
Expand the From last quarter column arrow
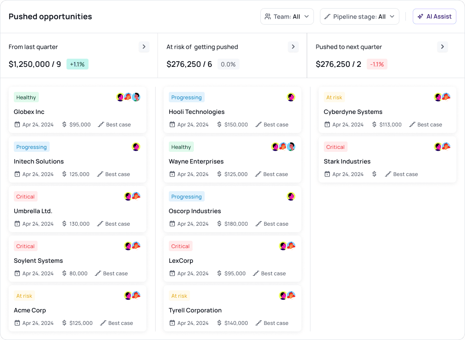click(x=144, y=47)
